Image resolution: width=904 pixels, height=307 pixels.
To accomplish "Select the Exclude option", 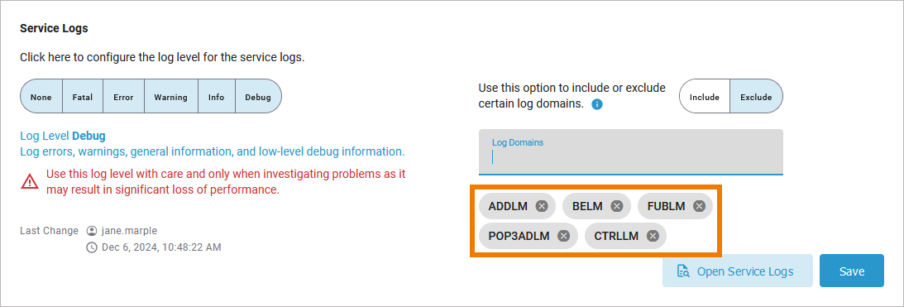I will (757, 97).
